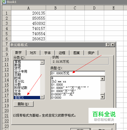Select the 特殊 category
This screenshot has height=130, width=127.
(x=27, y=94)
